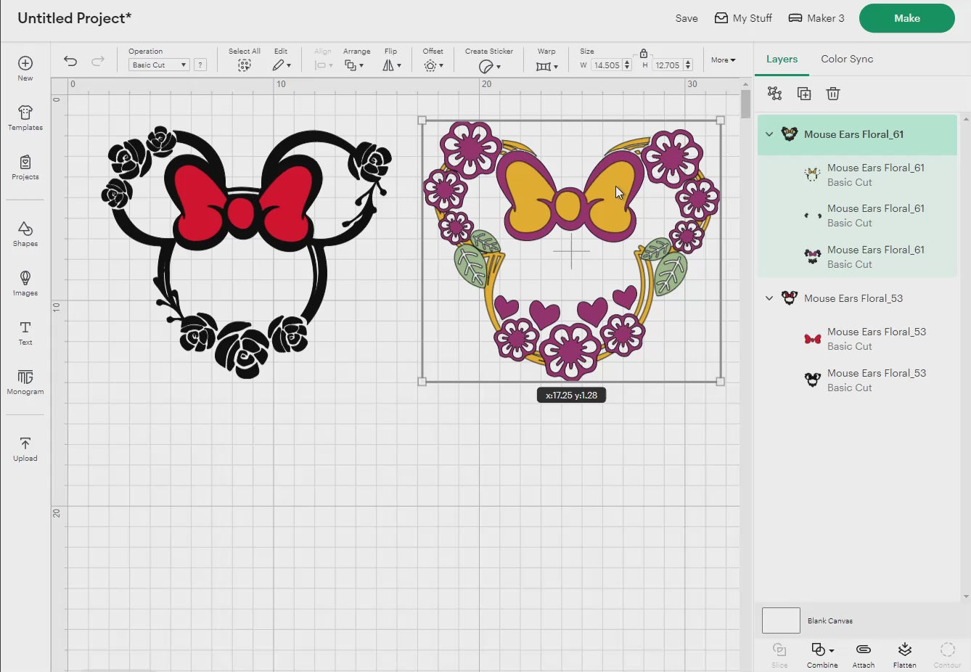The image size is (971, 672).
Task: Click the Height size field
Action: 667,65
